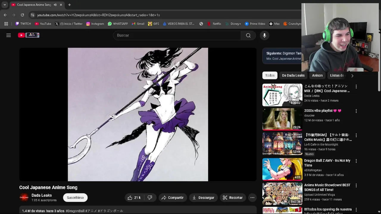This screenshot has height=214, width=381.
Task: Open 2000s vibe playlist title
Action: (323, 111)
